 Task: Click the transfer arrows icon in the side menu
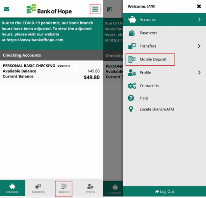pyautogui.click(x=132, y=46)
